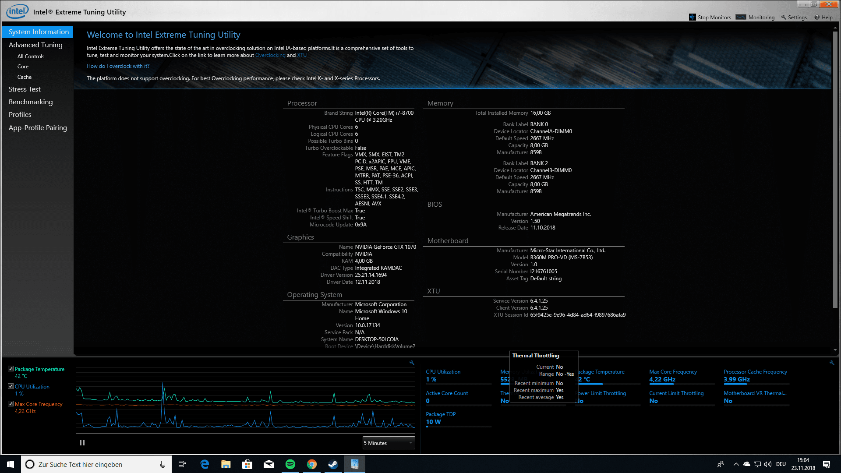The image size is (841, 473).
Task: Click the Max Core Frequency 4,22 GHz tile
Action: (682, 376)
